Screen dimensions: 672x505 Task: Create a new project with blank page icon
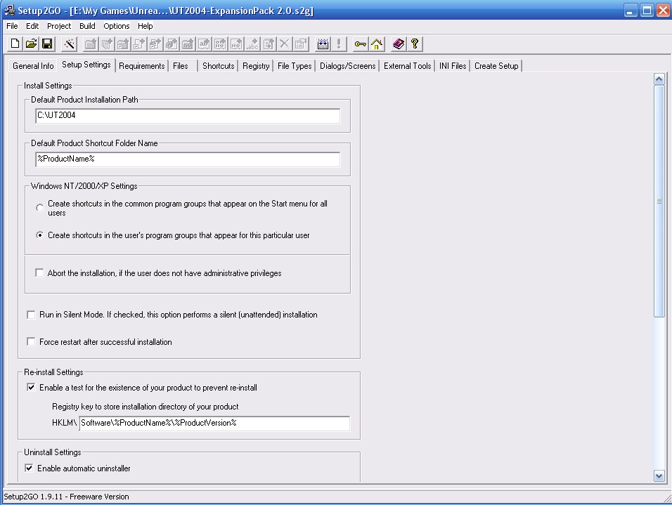click(15, 44)
